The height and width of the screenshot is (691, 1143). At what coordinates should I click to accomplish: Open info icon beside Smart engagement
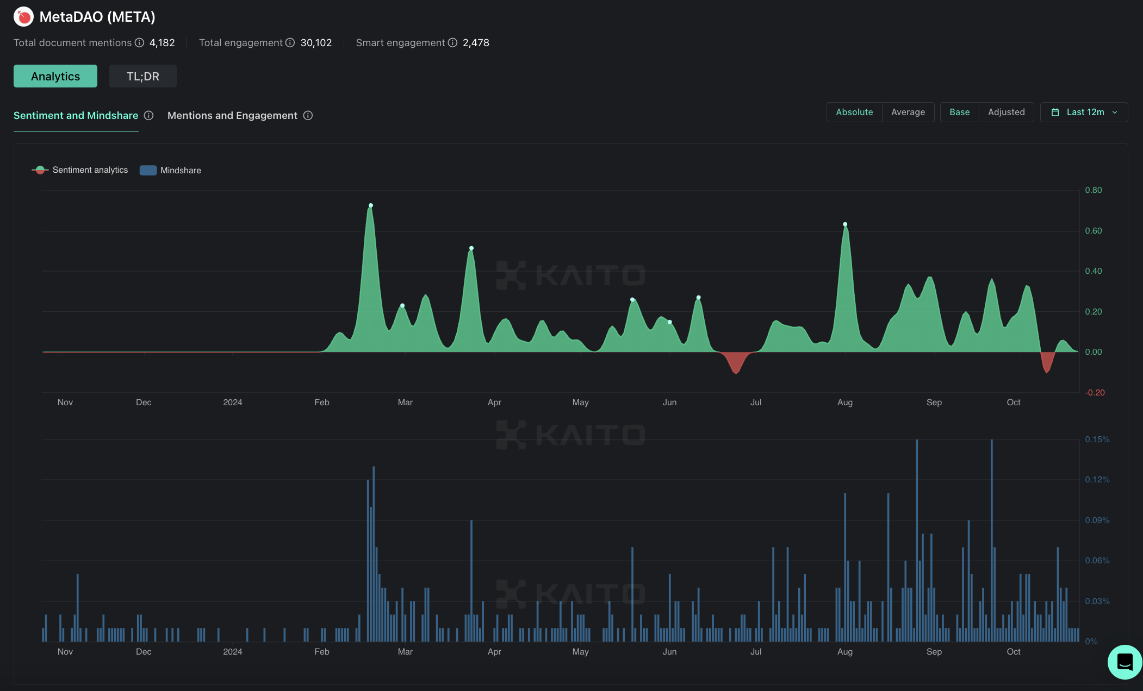(x=452, y=42)
